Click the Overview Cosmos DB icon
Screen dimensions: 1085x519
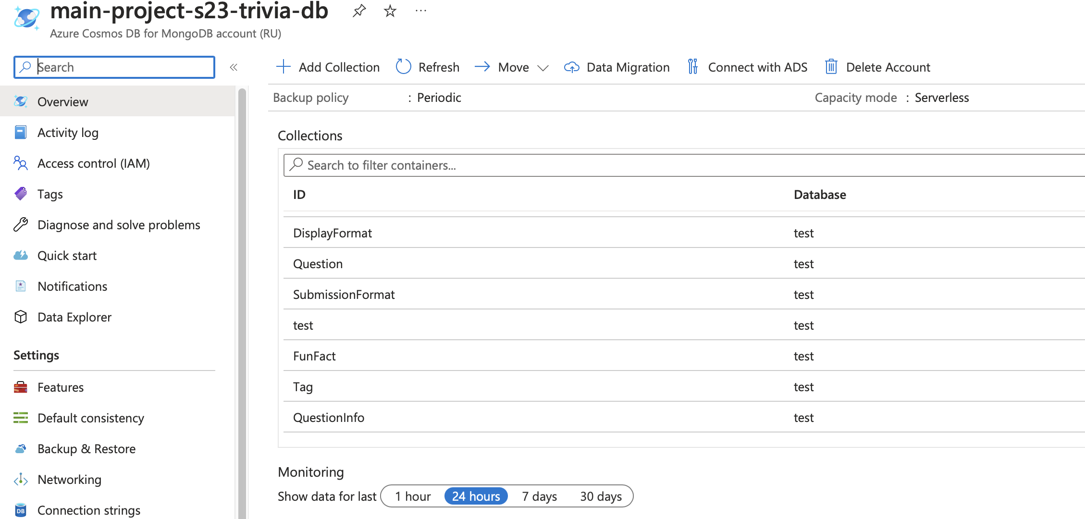coord(21,101)
